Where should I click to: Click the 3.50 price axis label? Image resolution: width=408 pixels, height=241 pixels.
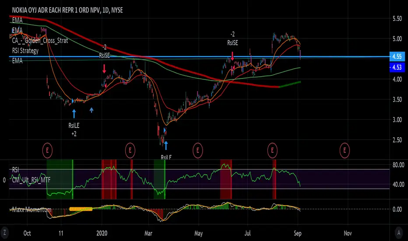pos(397,99)
